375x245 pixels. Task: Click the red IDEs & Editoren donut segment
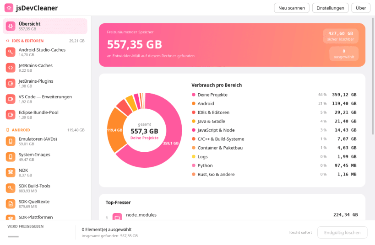click(125, 107)
